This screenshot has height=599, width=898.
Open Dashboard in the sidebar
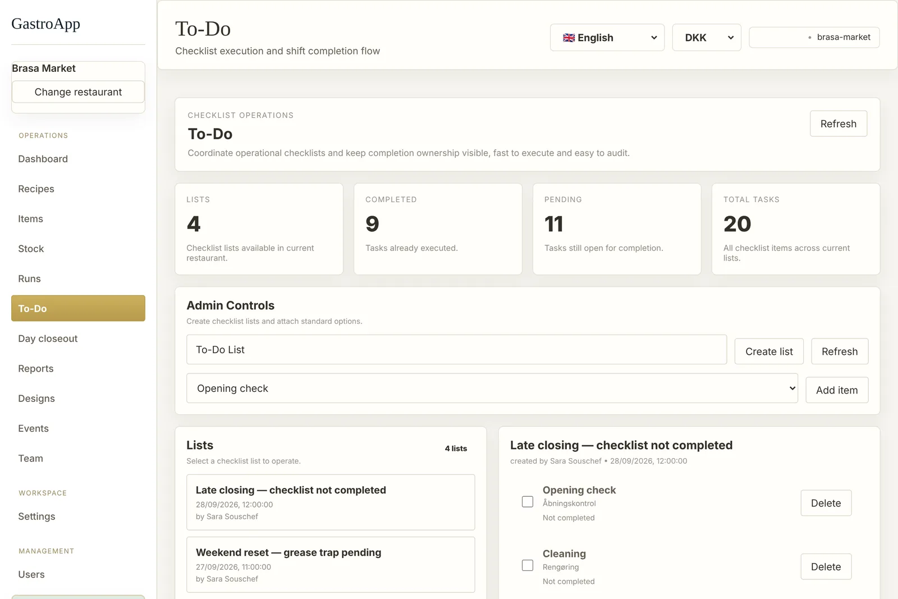point(78,159)
